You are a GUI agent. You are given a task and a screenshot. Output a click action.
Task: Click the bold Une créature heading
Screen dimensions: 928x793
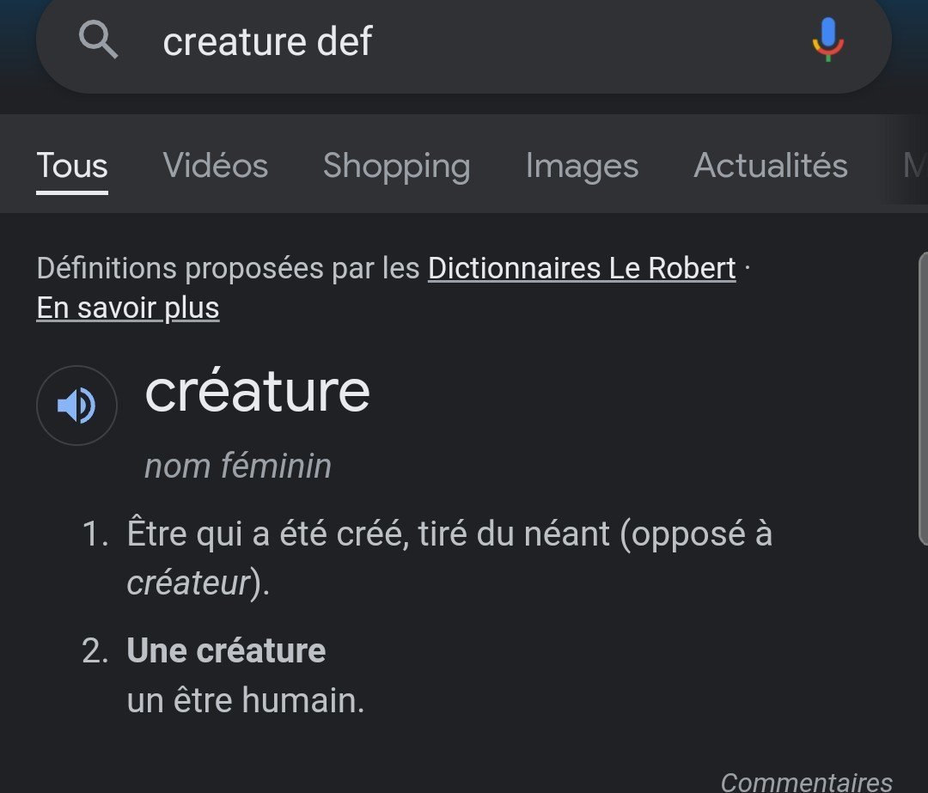pos(226,650)
